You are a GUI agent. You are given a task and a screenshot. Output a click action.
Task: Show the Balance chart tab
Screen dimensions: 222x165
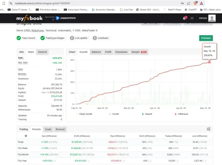(x=96, y=52)
